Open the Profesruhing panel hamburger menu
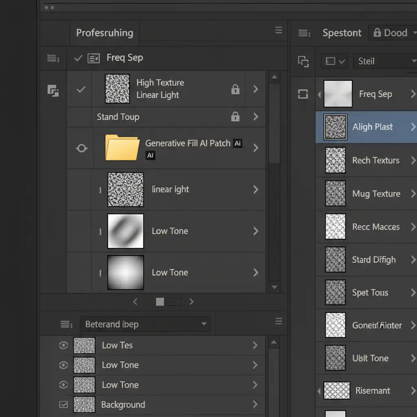Viewport: 417px width, 417px height. pyautogui.click(x=279, y=31)
